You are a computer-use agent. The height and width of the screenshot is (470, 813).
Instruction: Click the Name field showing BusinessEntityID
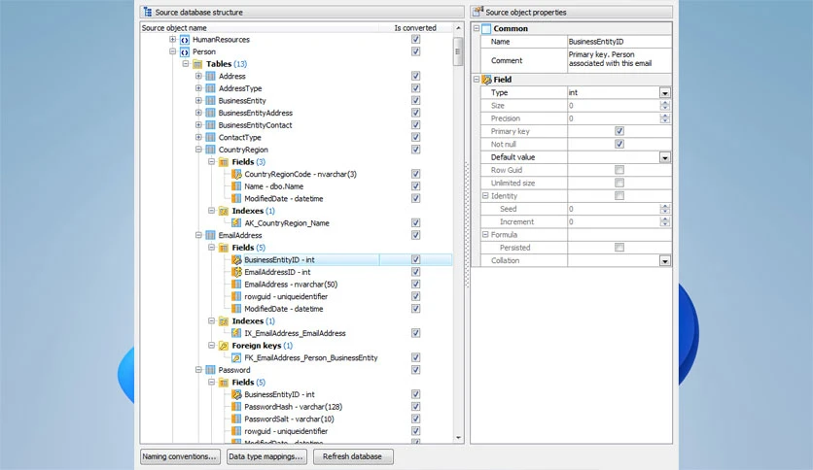coord(619,42)
